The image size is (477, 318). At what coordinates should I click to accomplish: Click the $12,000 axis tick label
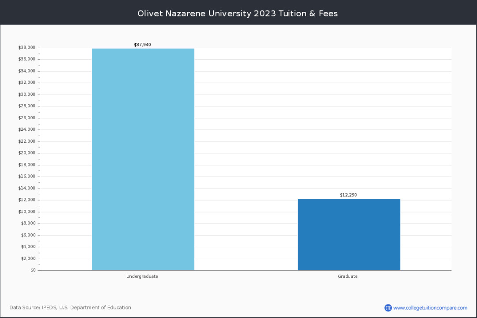[27, 199]
